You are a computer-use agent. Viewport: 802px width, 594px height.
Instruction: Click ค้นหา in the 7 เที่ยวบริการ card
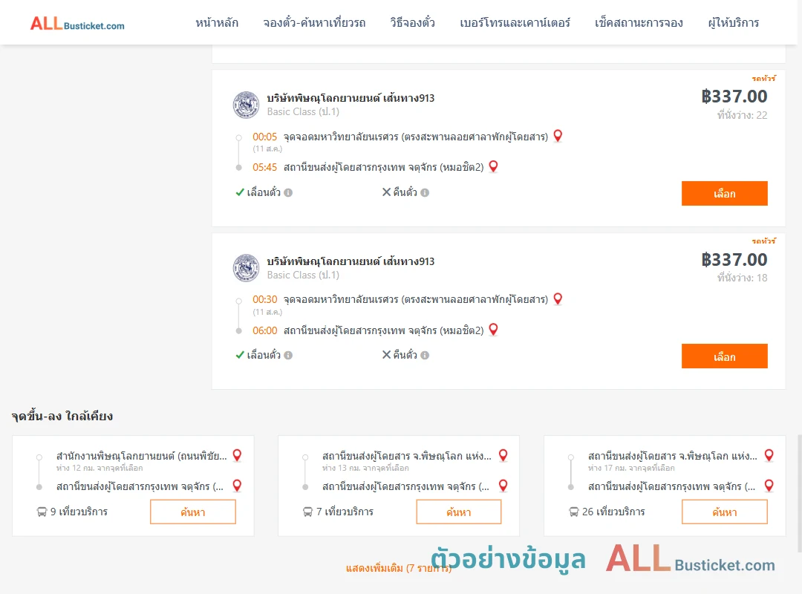click(459, 512)
